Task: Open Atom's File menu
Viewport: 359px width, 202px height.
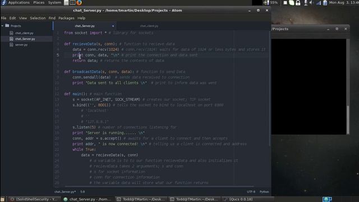Action: tap(4, 18)
